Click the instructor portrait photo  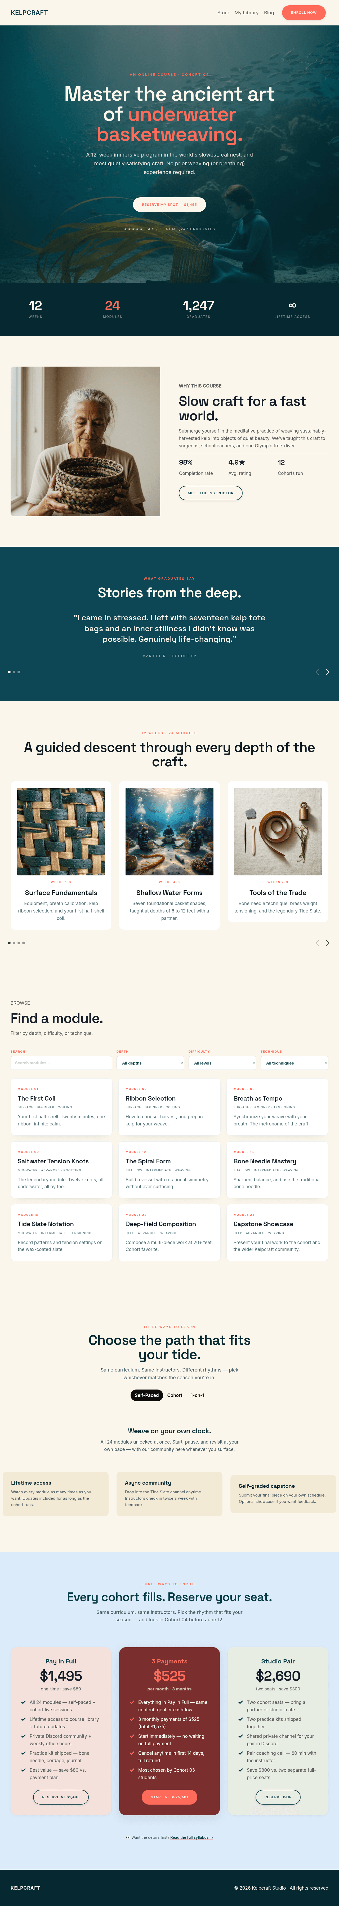point(85,441)
